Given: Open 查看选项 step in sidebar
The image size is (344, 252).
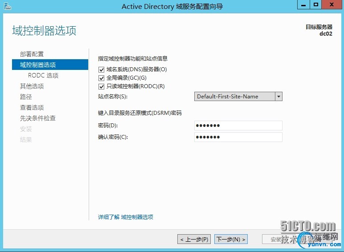Looking at the screenshot, I should [32, 107].
